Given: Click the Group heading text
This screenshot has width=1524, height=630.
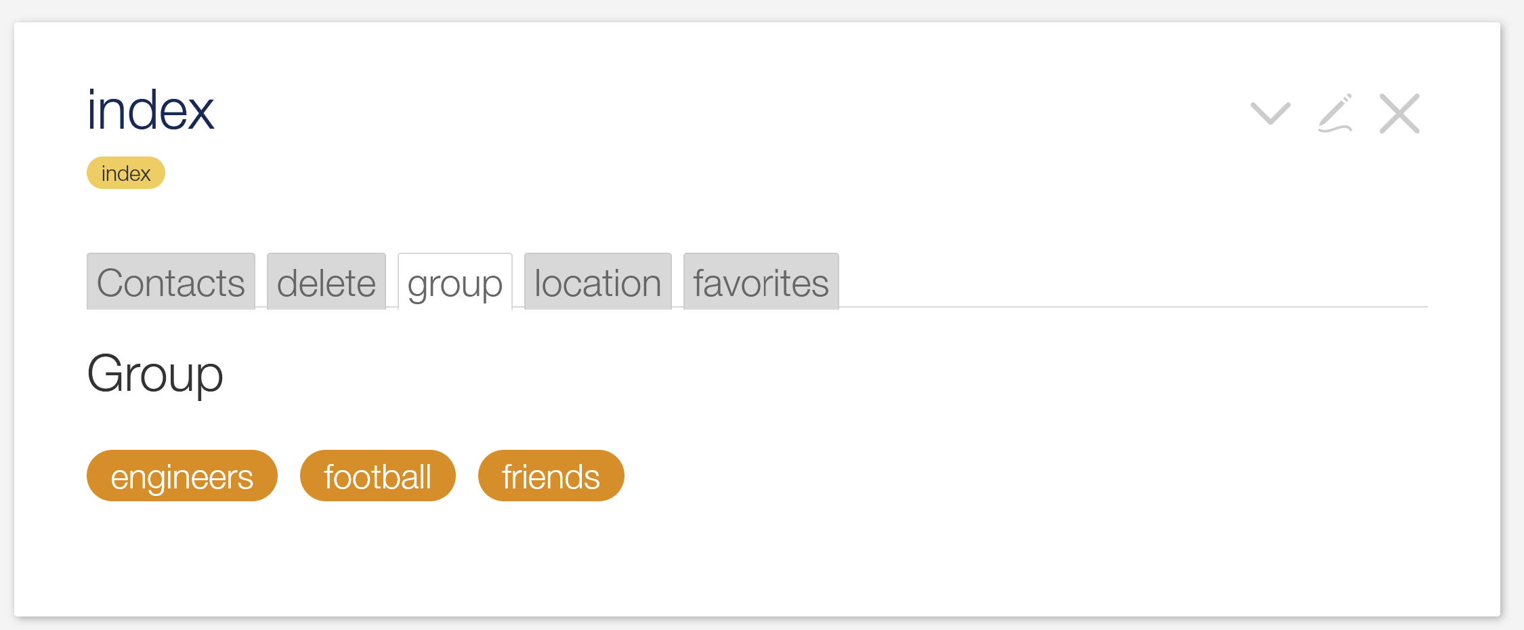Looking at the screenshot, I should 155,374.
